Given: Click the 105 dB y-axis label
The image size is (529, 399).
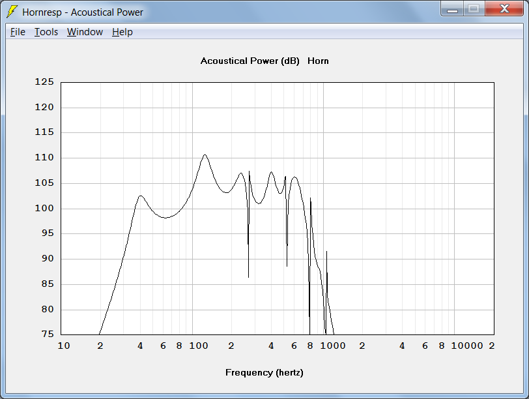Looking at the screenshot, I should tap(44, 183).
